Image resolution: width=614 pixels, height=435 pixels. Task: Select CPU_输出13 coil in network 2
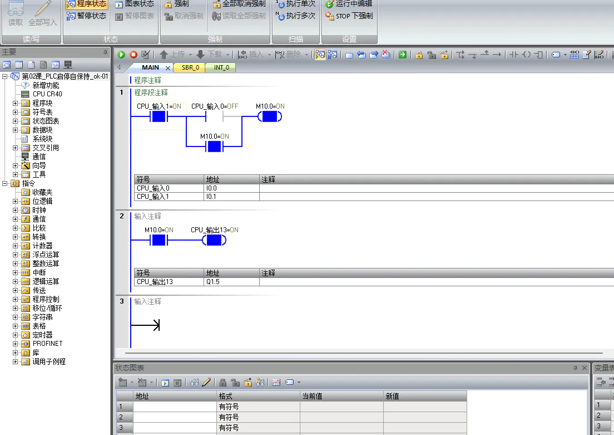tap(214, 240)
